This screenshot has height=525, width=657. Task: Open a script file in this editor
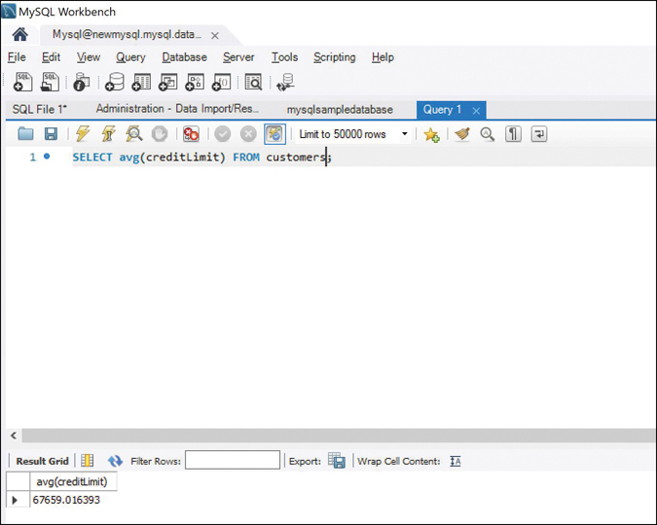pyautogui.click(x=25, y=134)
